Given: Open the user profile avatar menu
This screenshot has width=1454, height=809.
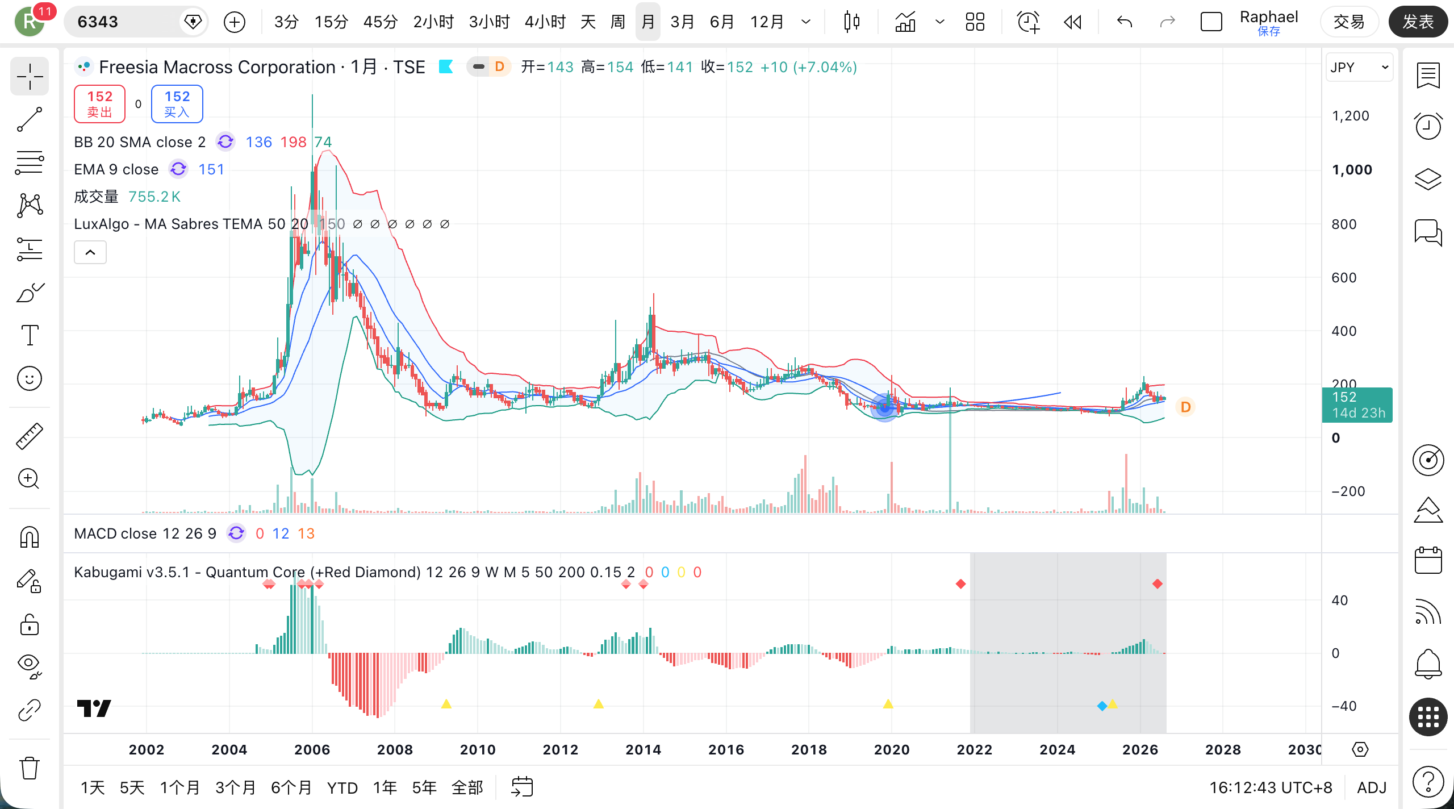Looking at the screenshot, I should coord(30,22).
